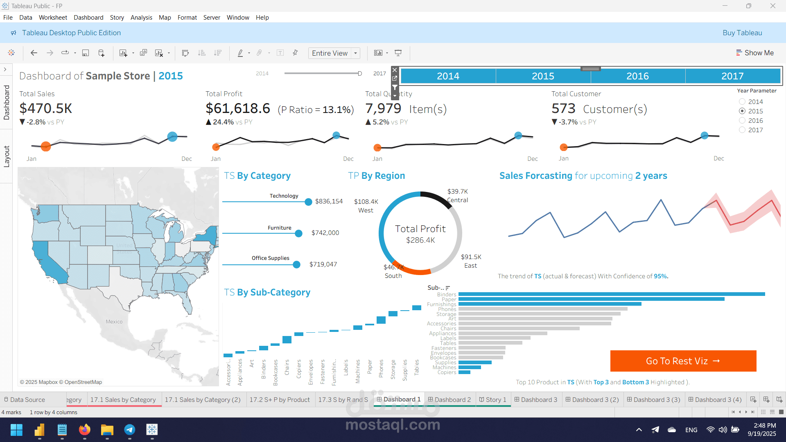Sort ascending toolbar icon
This screenshot has width=786, height=442.
click(201, 53)
